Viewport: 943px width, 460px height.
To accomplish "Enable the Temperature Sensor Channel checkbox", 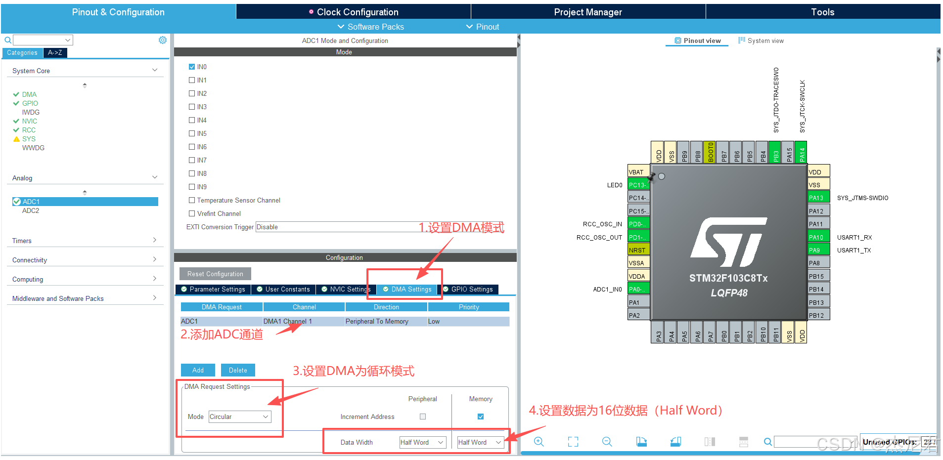I will pyautogui.click(x=192, y=200).
